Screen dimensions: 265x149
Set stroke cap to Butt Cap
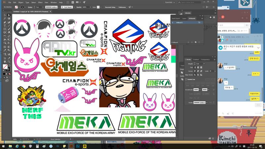195,67
